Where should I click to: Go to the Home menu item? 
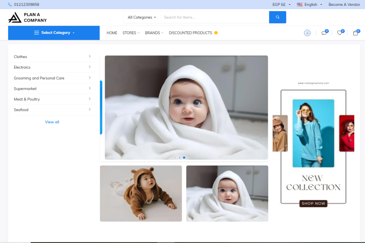112,33
